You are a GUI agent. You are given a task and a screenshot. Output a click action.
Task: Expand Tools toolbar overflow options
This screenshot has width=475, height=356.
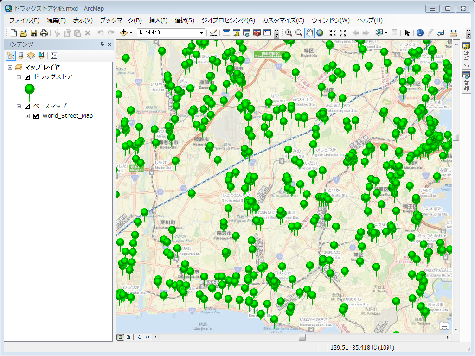(x=469, y=33)
